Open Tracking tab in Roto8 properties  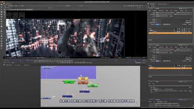tap(181, 11)
